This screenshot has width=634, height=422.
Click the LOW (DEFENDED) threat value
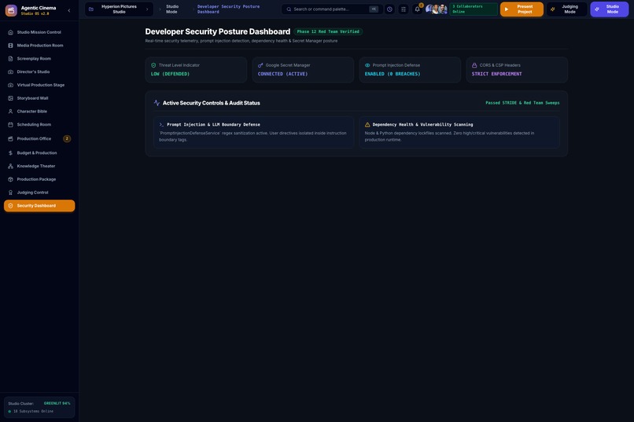click(x=170, y=75)
